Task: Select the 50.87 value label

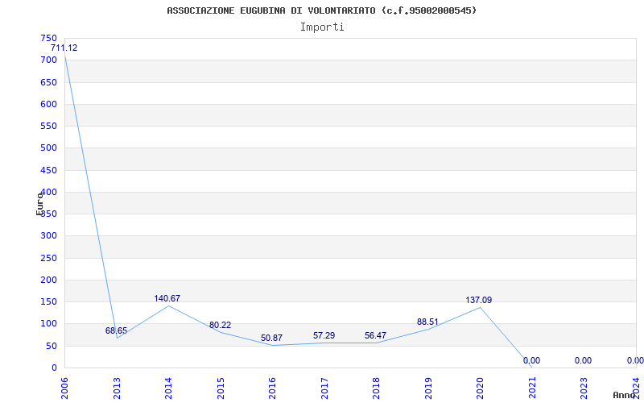Action: pyautogui.click(x=271, y=338)
